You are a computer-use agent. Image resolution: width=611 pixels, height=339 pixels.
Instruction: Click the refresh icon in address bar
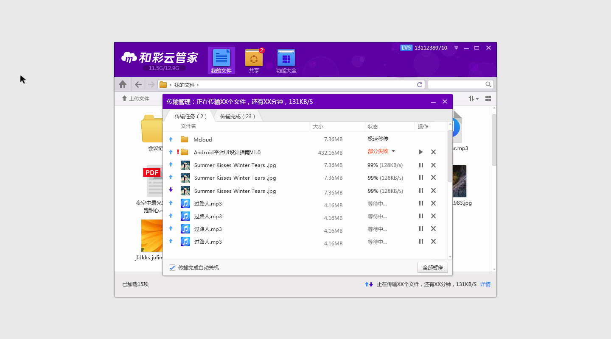click(420, 85)
